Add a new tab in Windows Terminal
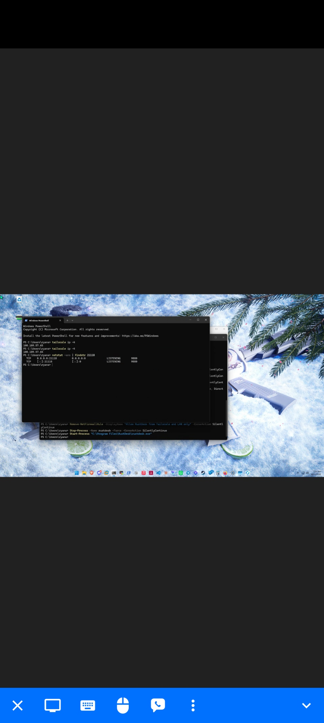 coord(67,320)
